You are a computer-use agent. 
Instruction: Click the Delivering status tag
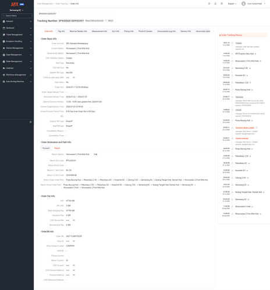point(239,97)
